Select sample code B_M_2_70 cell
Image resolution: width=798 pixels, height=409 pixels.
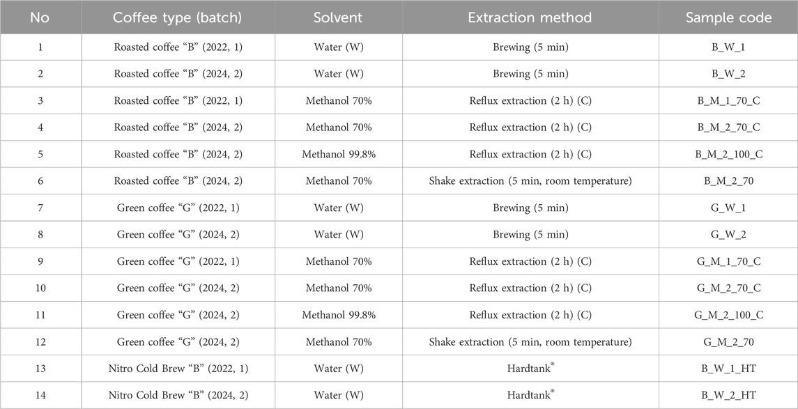pos(728,181)
